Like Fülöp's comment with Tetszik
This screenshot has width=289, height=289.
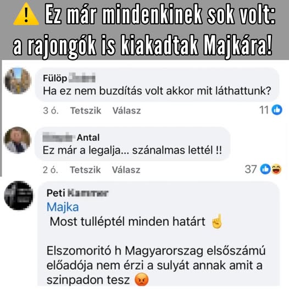[x=86, y=110]
